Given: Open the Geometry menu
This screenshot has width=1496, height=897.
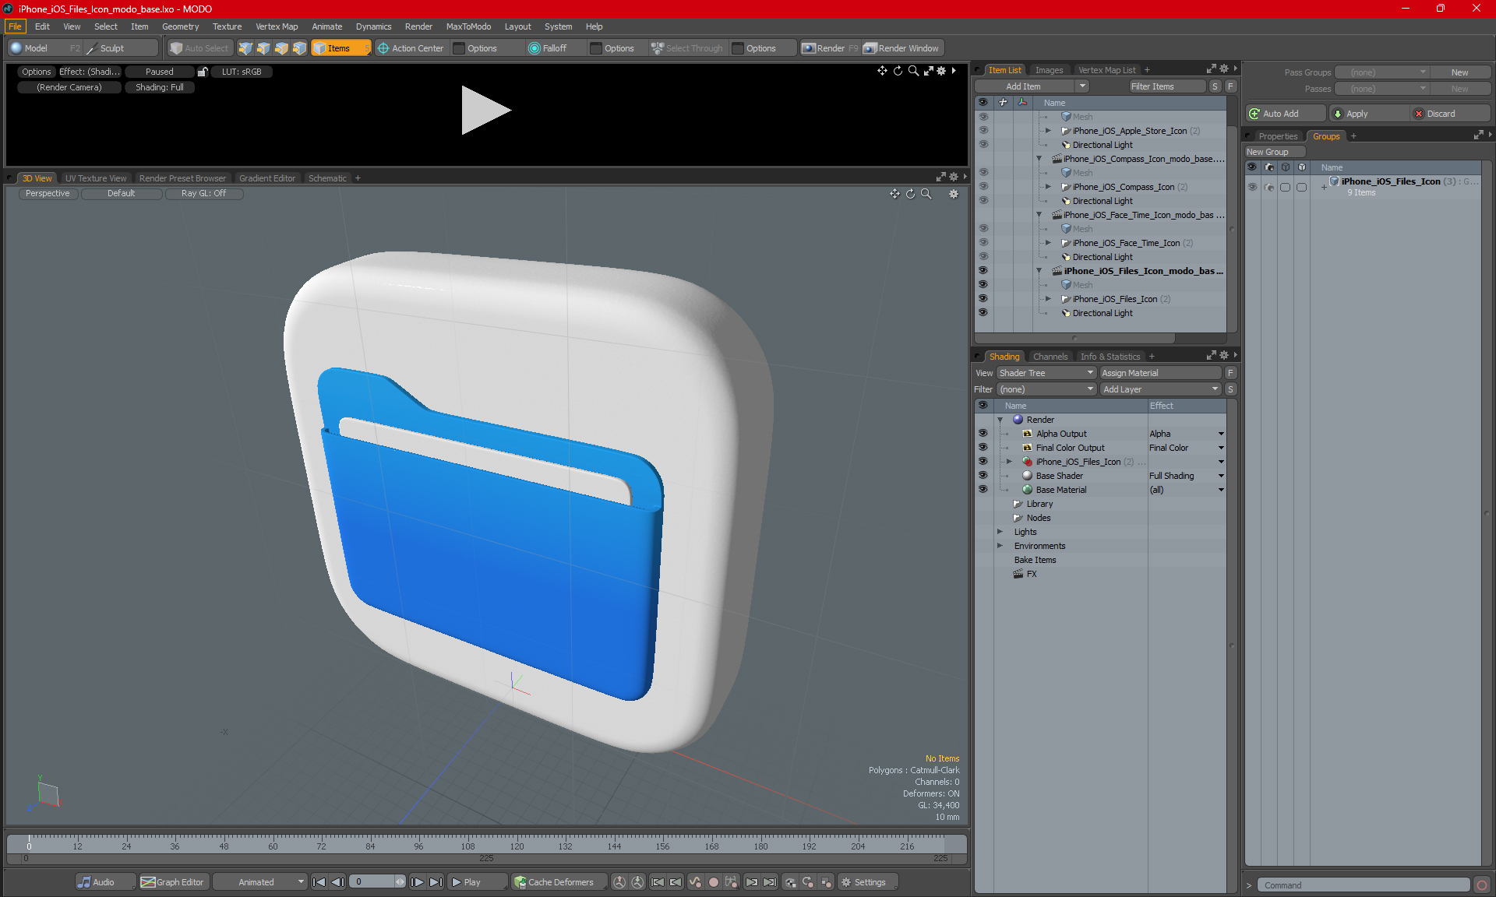Looking at the screenshot, I should click(x=180, y=26).
